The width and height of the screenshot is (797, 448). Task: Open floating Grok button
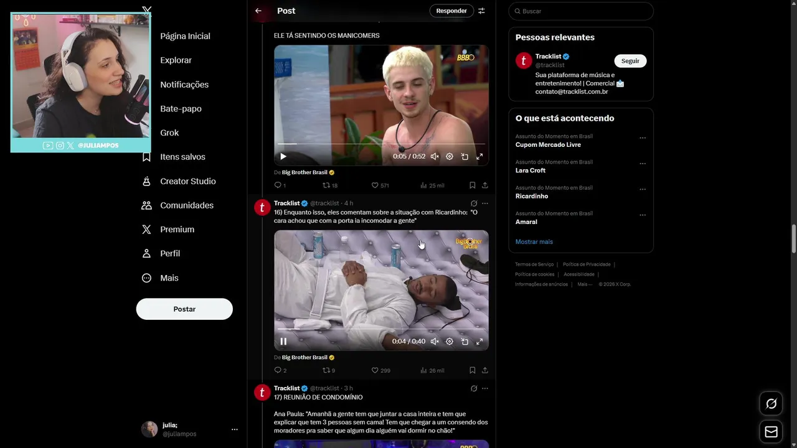(x=771, y=404)
